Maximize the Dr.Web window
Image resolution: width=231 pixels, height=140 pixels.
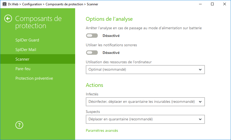coord(212,4)
